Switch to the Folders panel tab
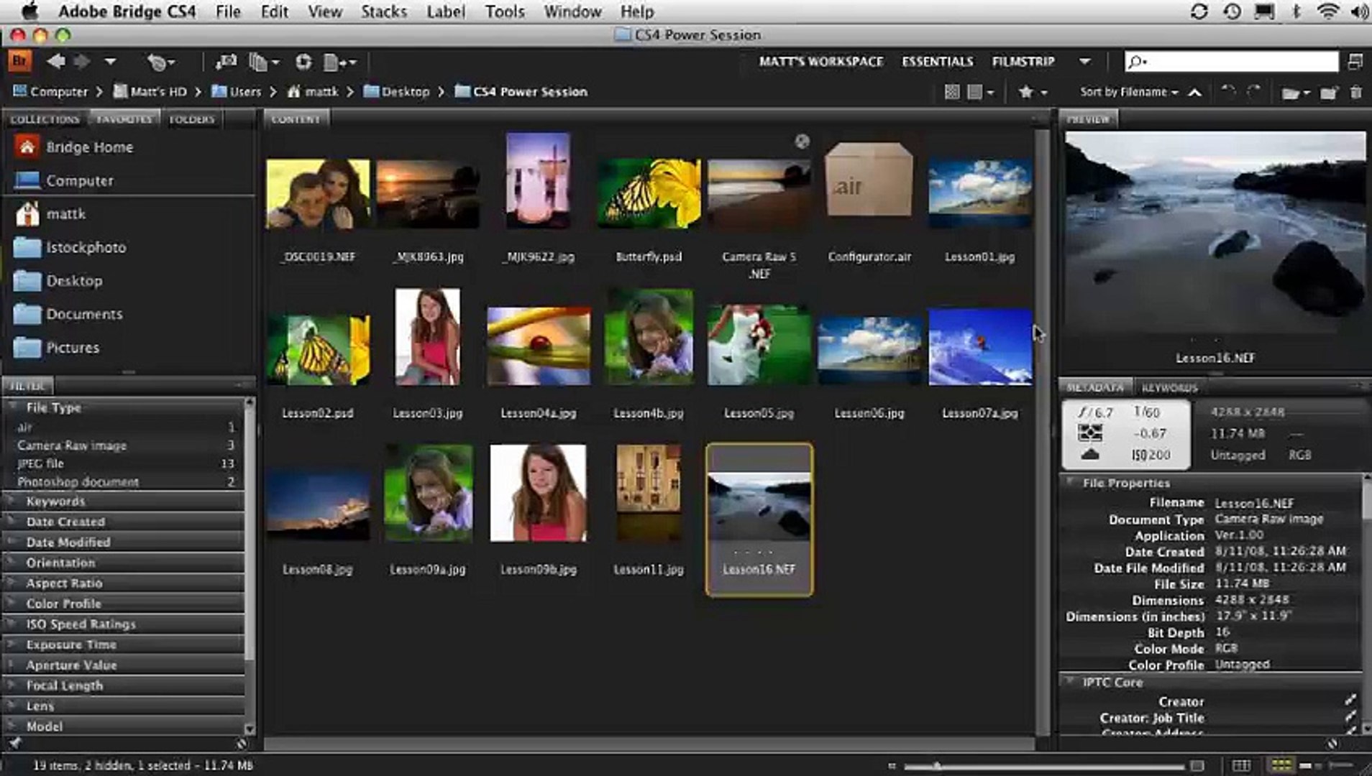 [x=191, y=119]
